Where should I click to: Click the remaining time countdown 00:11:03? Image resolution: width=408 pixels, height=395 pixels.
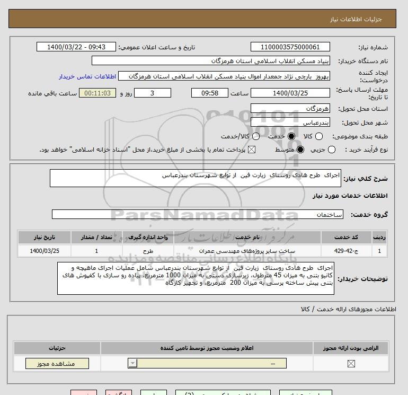(x=97, y=93)
